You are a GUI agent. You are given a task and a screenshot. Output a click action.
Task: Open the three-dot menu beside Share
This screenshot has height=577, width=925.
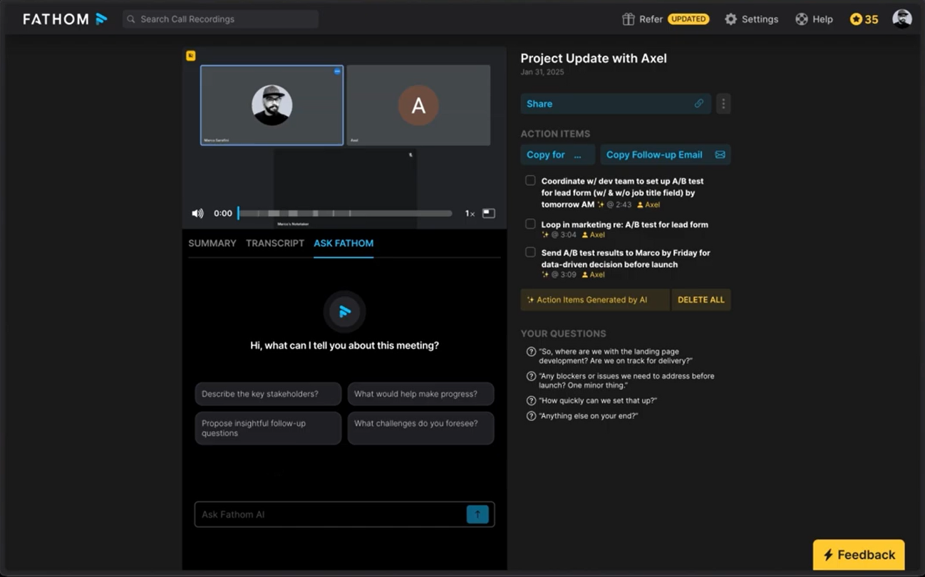point(723,104)
